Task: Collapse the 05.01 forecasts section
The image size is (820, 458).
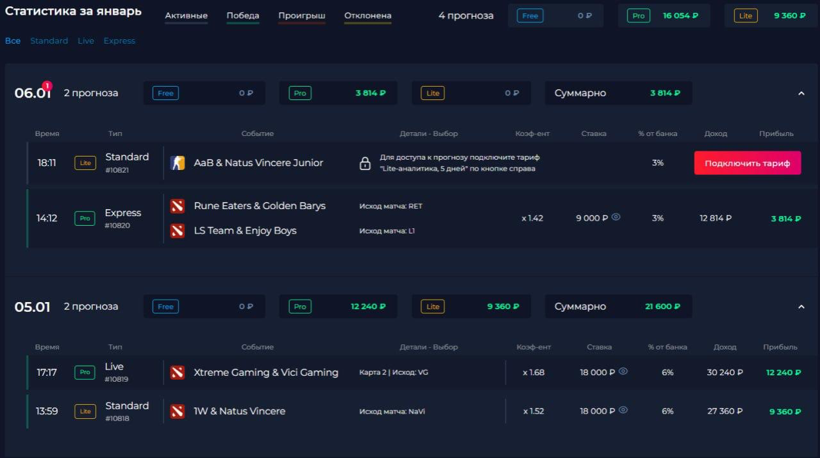Action: point(801,307)
